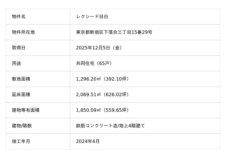
Task: Select the address 東京都新宿区下落合三丁目15番29号
Action: (x=114, y=32)
